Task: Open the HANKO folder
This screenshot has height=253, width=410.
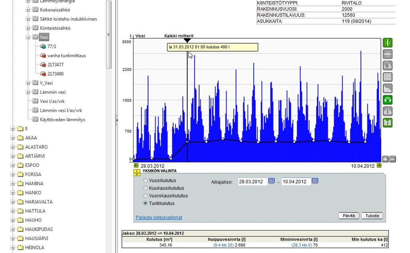Action: click(33, 193)
